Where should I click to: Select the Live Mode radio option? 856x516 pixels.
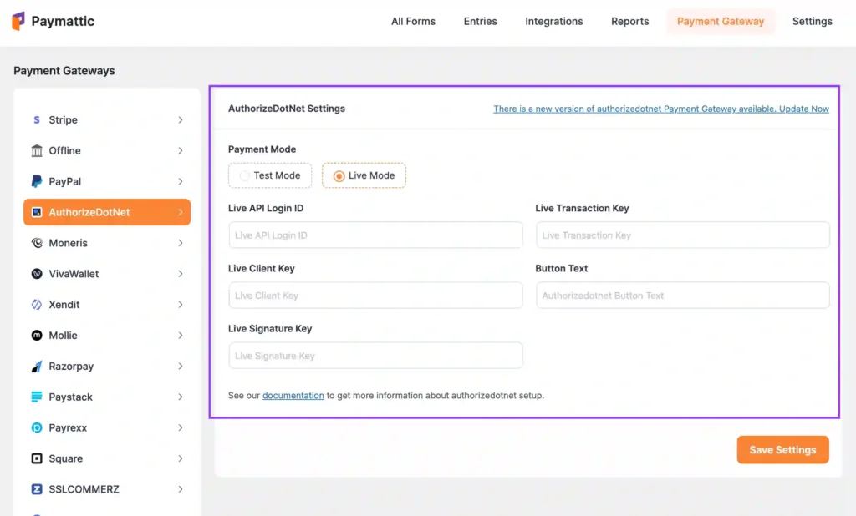point(364,175)
